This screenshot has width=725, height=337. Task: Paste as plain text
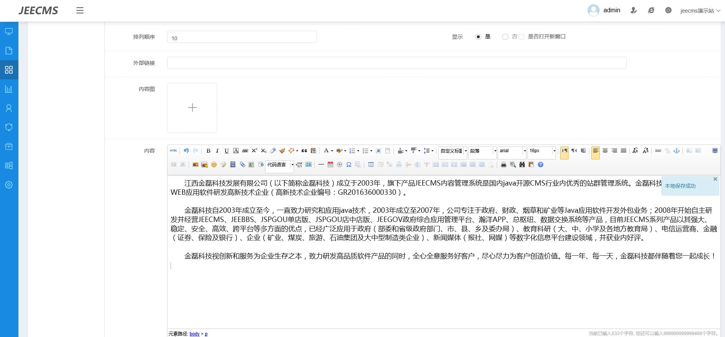tap(314, 151)
